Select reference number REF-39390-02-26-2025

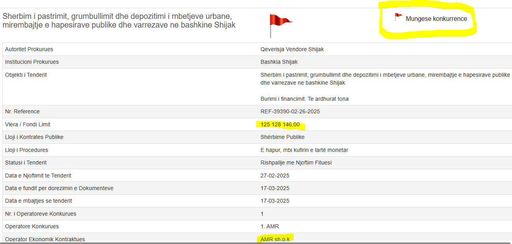tap(290, 111)
